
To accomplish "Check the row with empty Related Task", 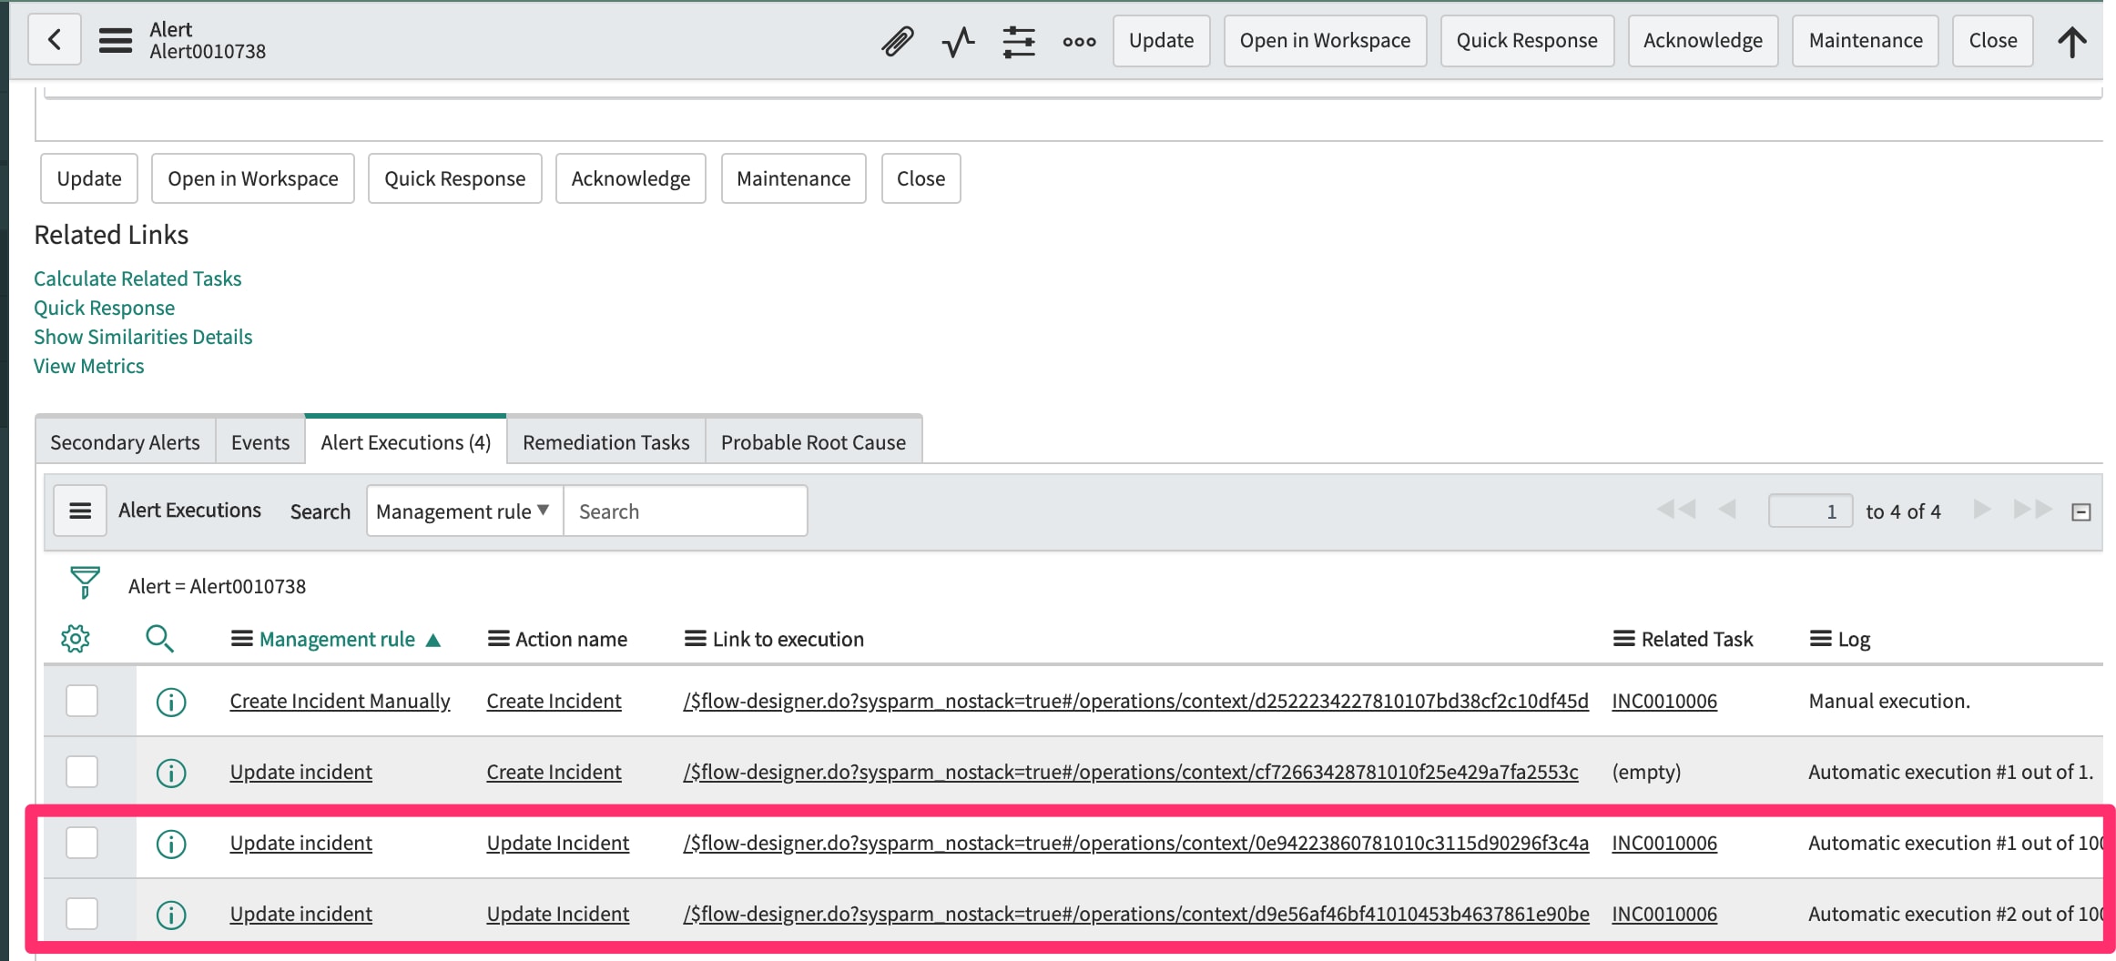I will pos(82,773).
